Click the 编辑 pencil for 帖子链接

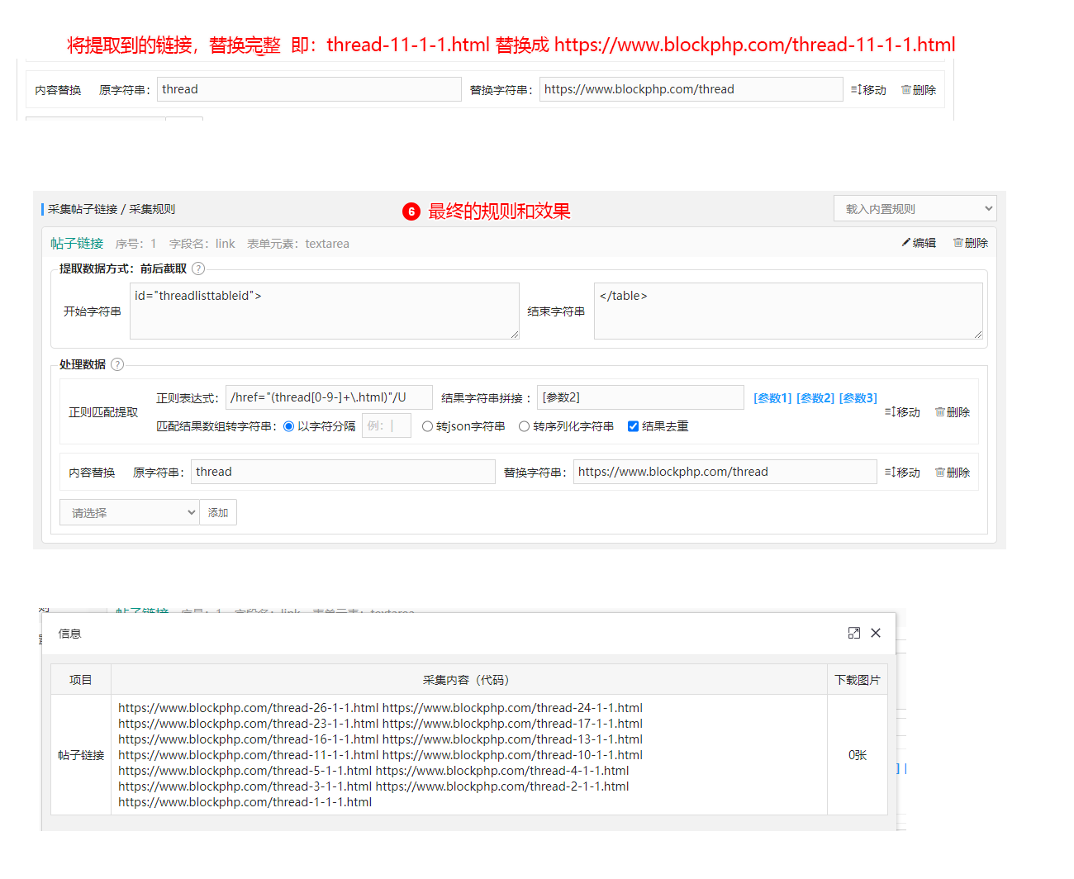click(919, 243)
